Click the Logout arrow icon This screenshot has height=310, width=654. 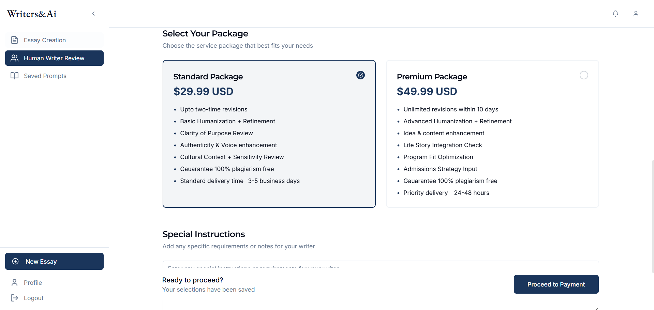(14, 298)
